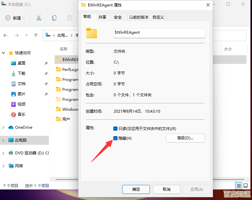Expand the 此电脑 tree node
The image size is (252, 200).
pyautogui.click(x=4, y=140)
